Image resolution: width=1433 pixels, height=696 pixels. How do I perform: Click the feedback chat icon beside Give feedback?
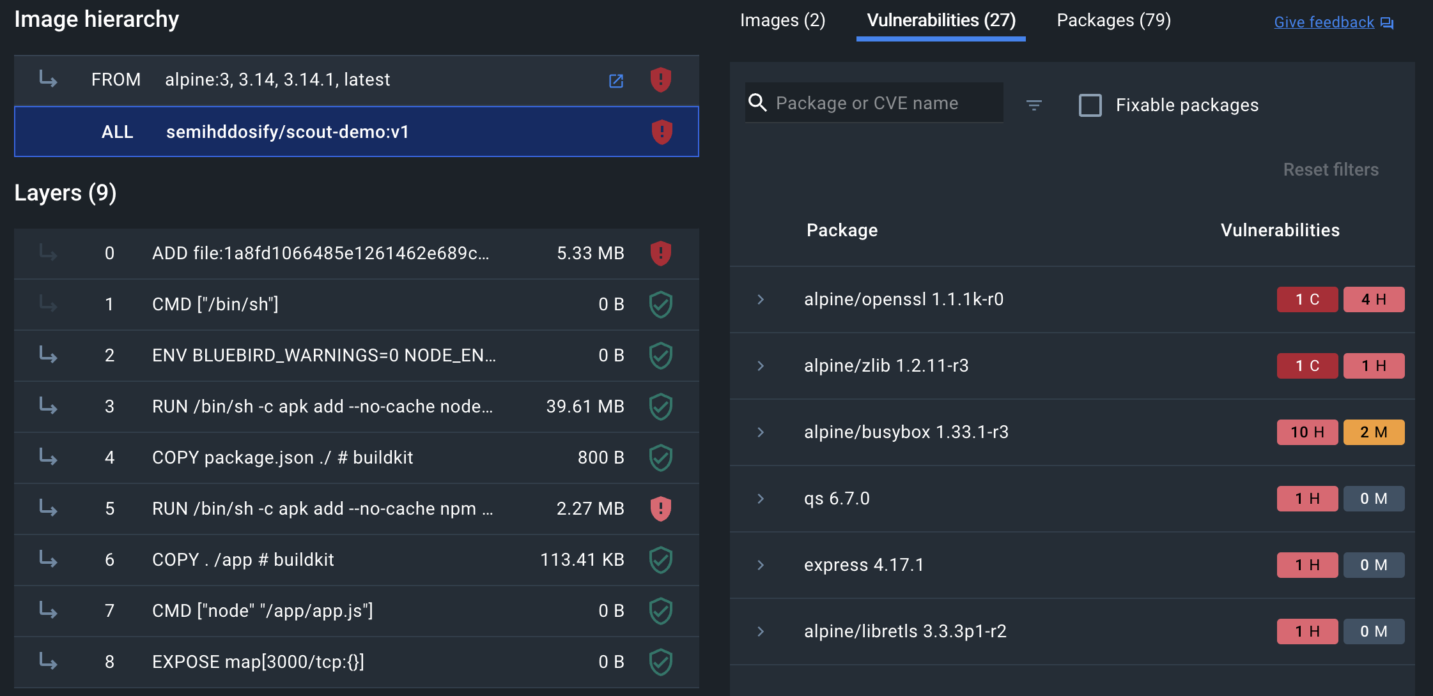click(x=1388, y=22)
